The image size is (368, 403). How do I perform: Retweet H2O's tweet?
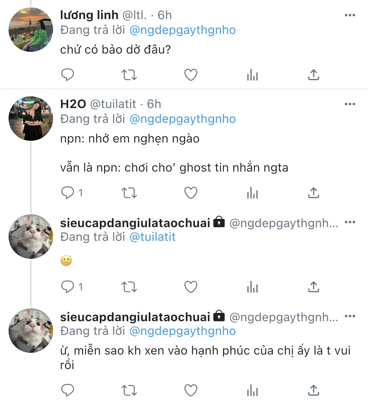129,193
